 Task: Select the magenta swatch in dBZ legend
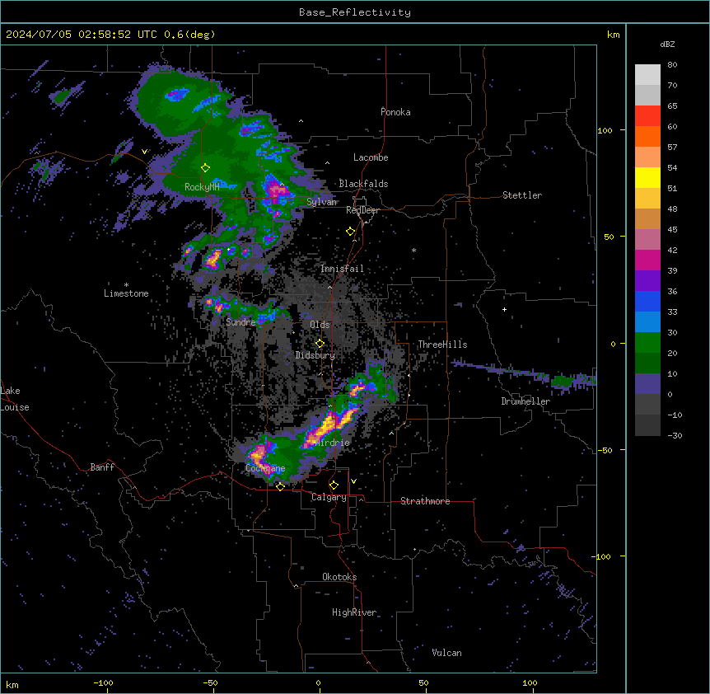click(647, 260)
